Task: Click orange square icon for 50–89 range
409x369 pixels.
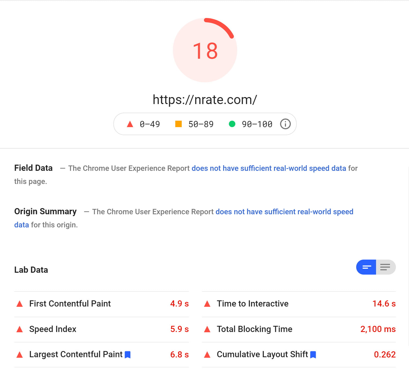Action: [x=179, y=124]
